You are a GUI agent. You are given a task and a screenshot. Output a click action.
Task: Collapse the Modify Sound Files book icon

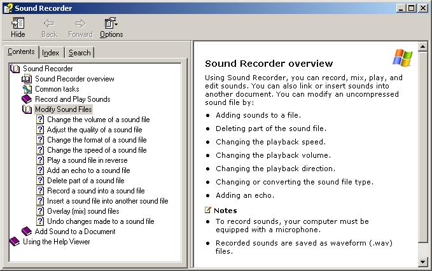pyautogui.click(x=27, y=109)
